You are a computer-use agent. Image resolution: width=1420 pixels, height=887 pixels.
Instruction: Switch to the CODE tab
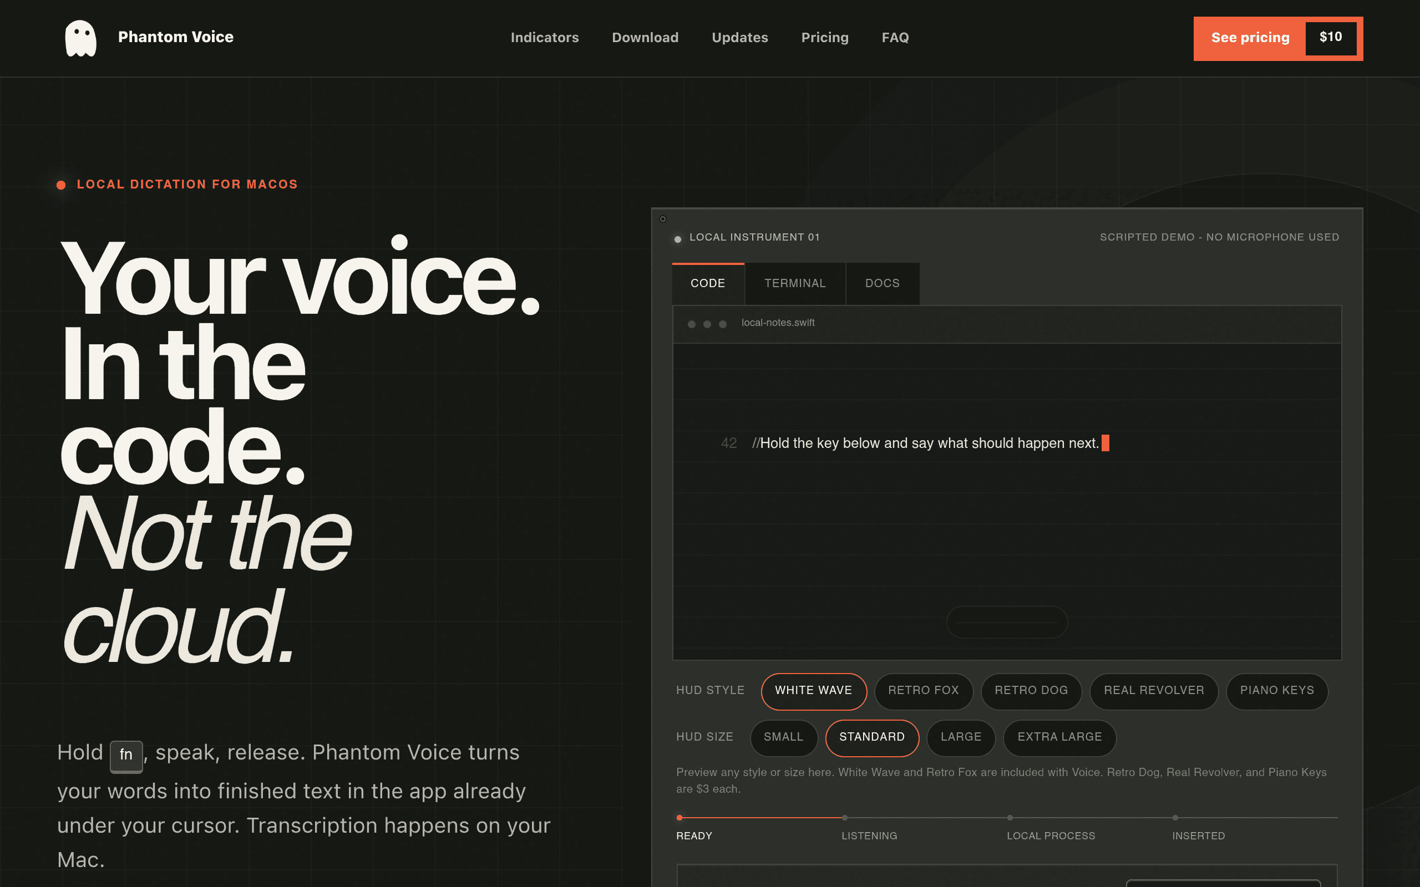[708, 283]
